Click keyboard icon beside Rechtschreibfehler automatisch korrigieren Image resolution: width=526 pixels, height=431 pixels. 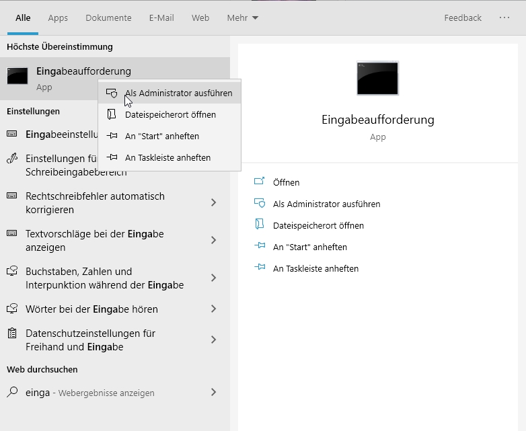click(12, 196)
